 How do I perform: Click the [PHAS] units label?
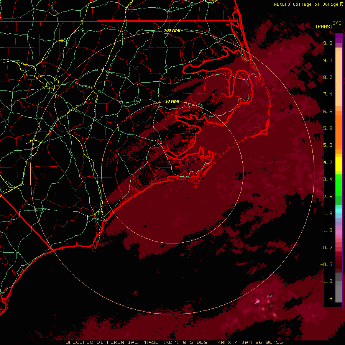pos(324,26)
